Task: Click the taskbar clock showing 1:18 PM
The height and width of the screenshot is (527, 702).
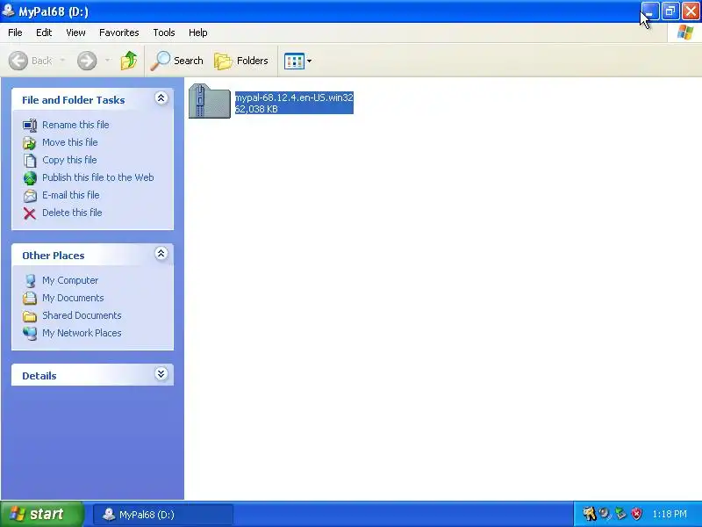Action: point(670,514)
